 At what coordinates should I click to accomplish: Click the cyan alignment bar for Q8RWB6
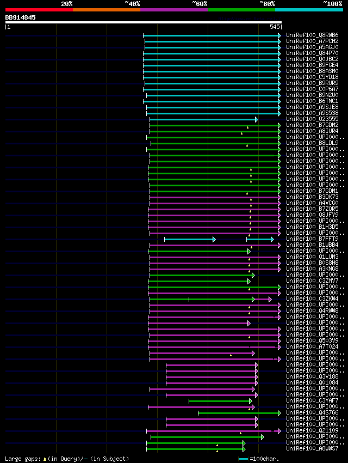[212, 36]
